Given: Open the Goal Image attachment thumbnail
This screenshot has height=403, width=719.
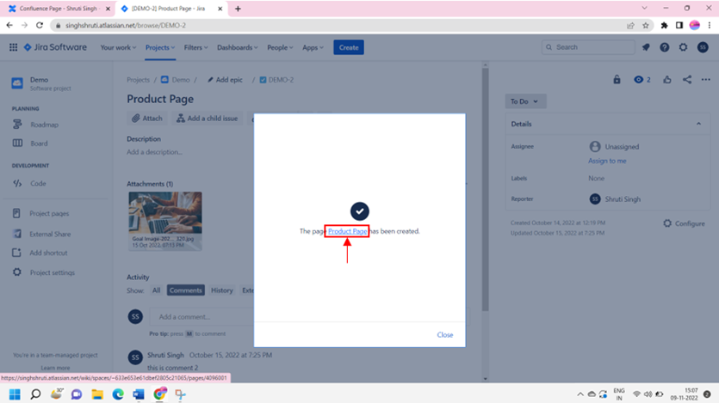Looking at the screenshot, I should coord(165,221).
